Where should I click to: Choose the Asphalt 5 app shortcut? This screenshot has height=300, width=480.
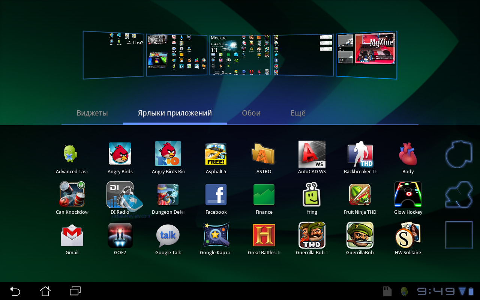pyautogui.click(x=216, y=154)
